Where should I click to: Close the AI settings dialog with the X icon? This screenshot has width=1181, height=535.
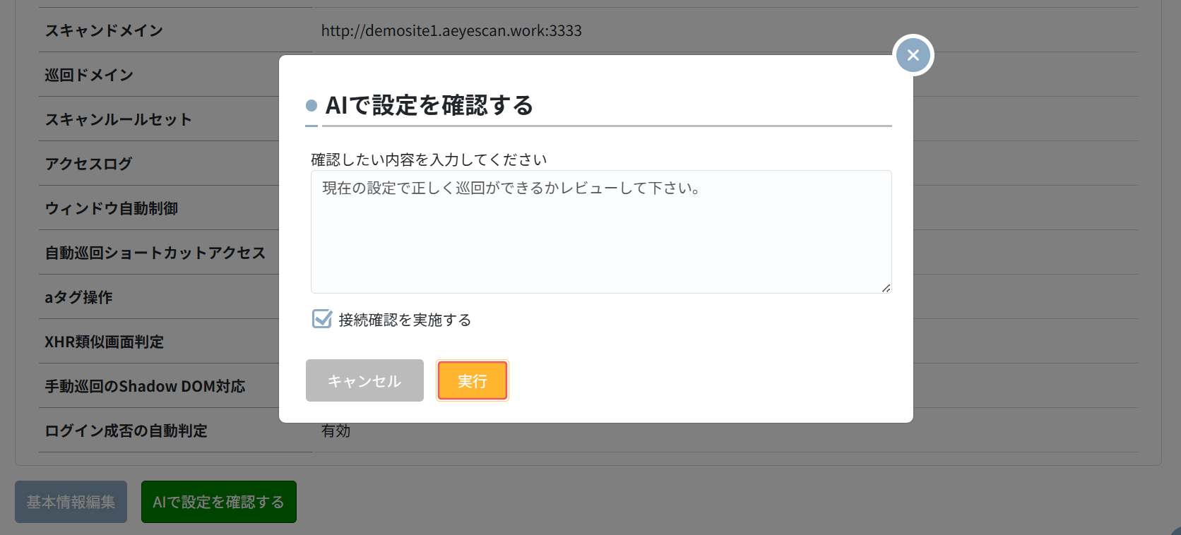[913, 55]
